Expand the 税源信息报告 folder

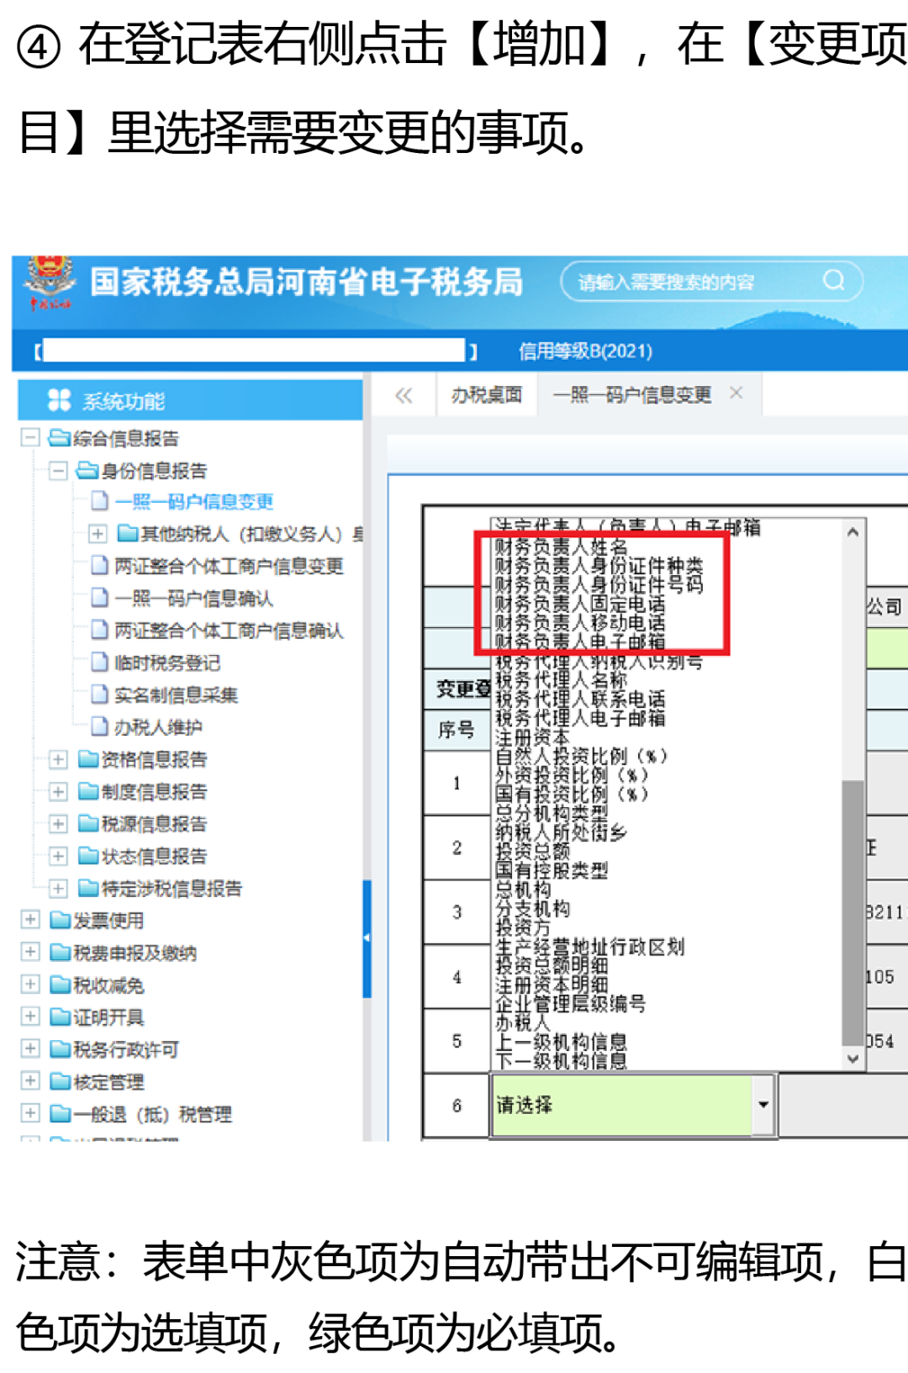click(58, 823)
